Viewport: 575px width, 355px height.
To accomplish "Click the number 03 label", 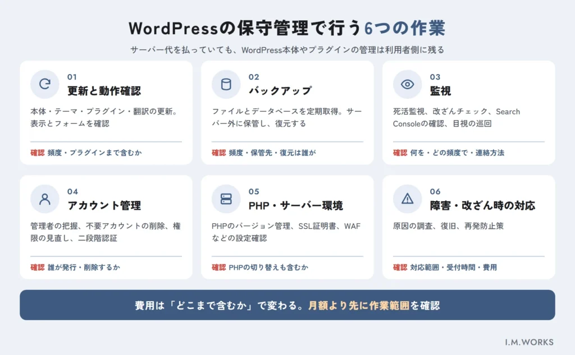I will click(435, 77).
